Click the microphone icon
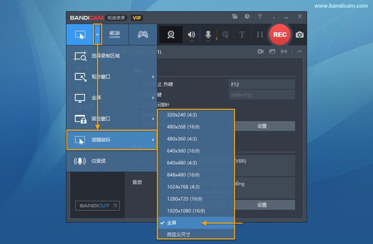 click(x=208, y=34)
